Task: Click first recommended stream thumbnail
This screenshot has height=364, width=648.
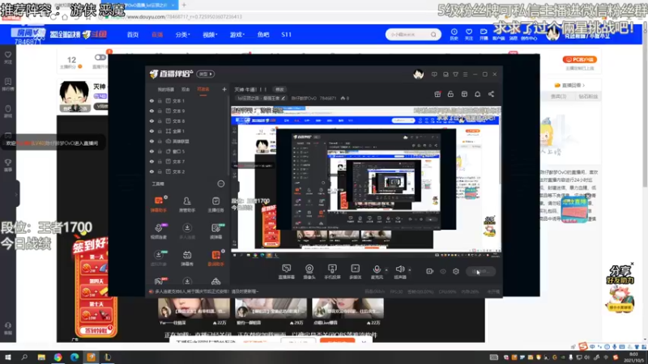Action: (x=194, y=308)
